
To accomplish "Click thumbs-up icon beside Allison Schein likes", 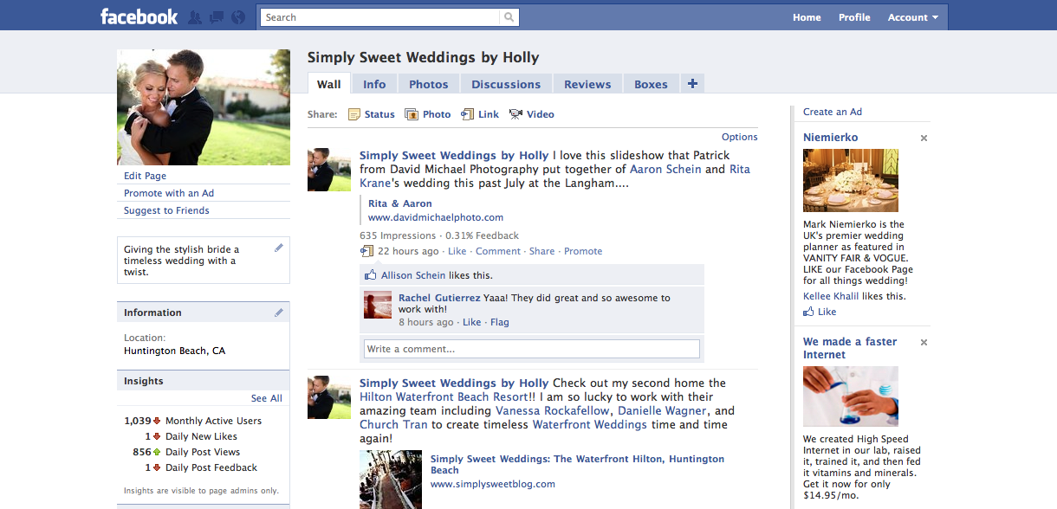I will (371, 275).
